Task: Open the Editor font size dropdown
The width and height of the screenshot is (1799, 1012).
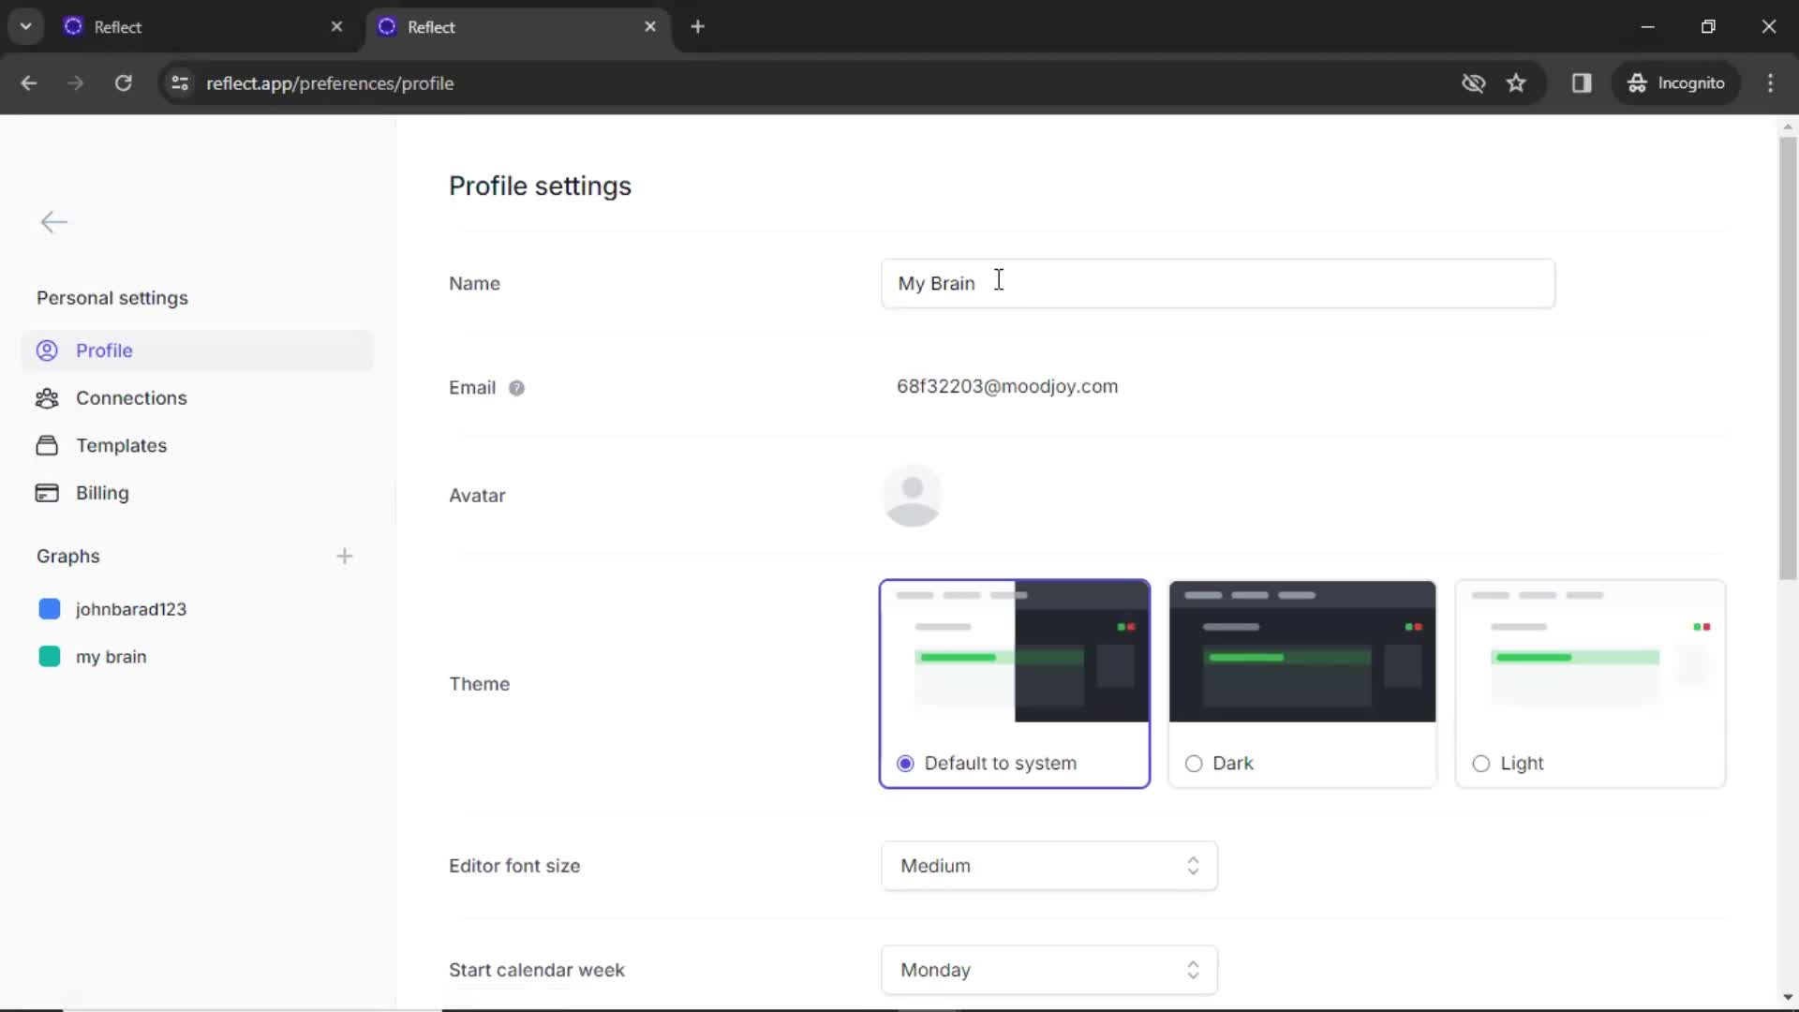Action: 1048,865
